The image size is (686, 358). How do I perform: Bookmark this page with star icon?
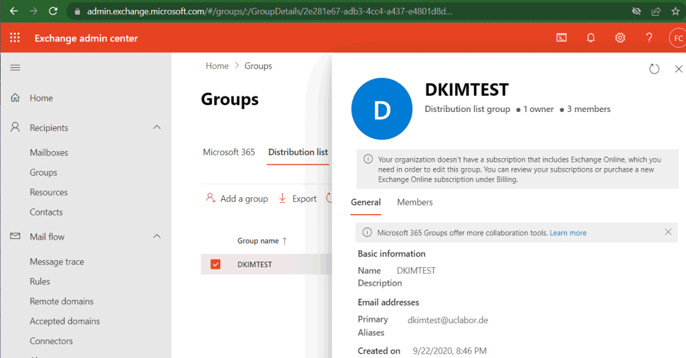(675, 11)
